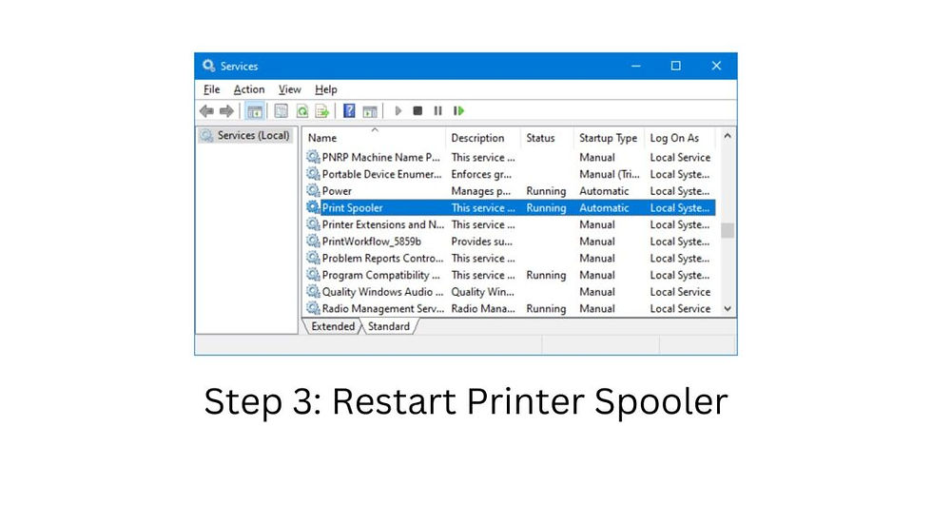Select the Power service name
This screenshot has height=524, width=932.
pos(337,191)
